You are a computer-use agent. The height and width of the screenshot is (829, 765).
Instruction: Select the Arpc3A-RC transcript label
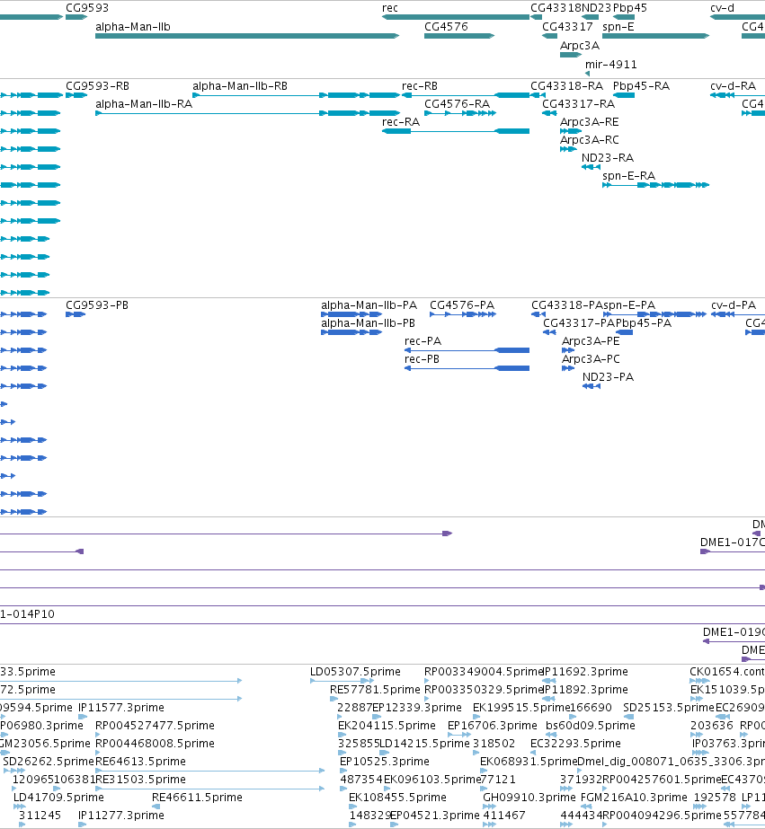[590, 140]
